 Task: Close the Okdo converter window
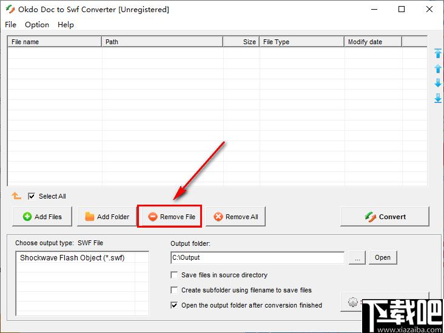pos(429,9)
